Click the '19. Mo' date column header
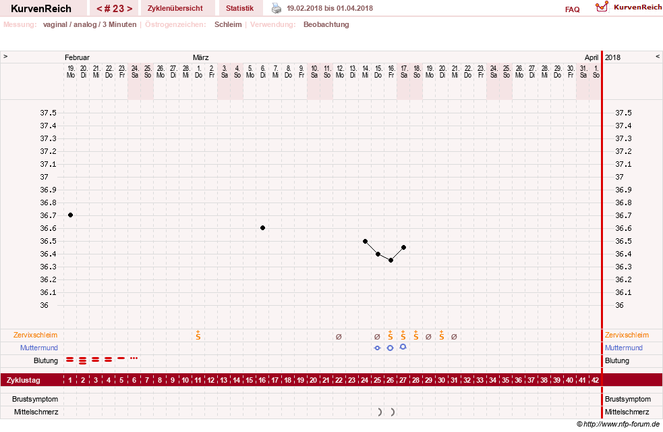663x432 pixels. [x=71, y=72]
